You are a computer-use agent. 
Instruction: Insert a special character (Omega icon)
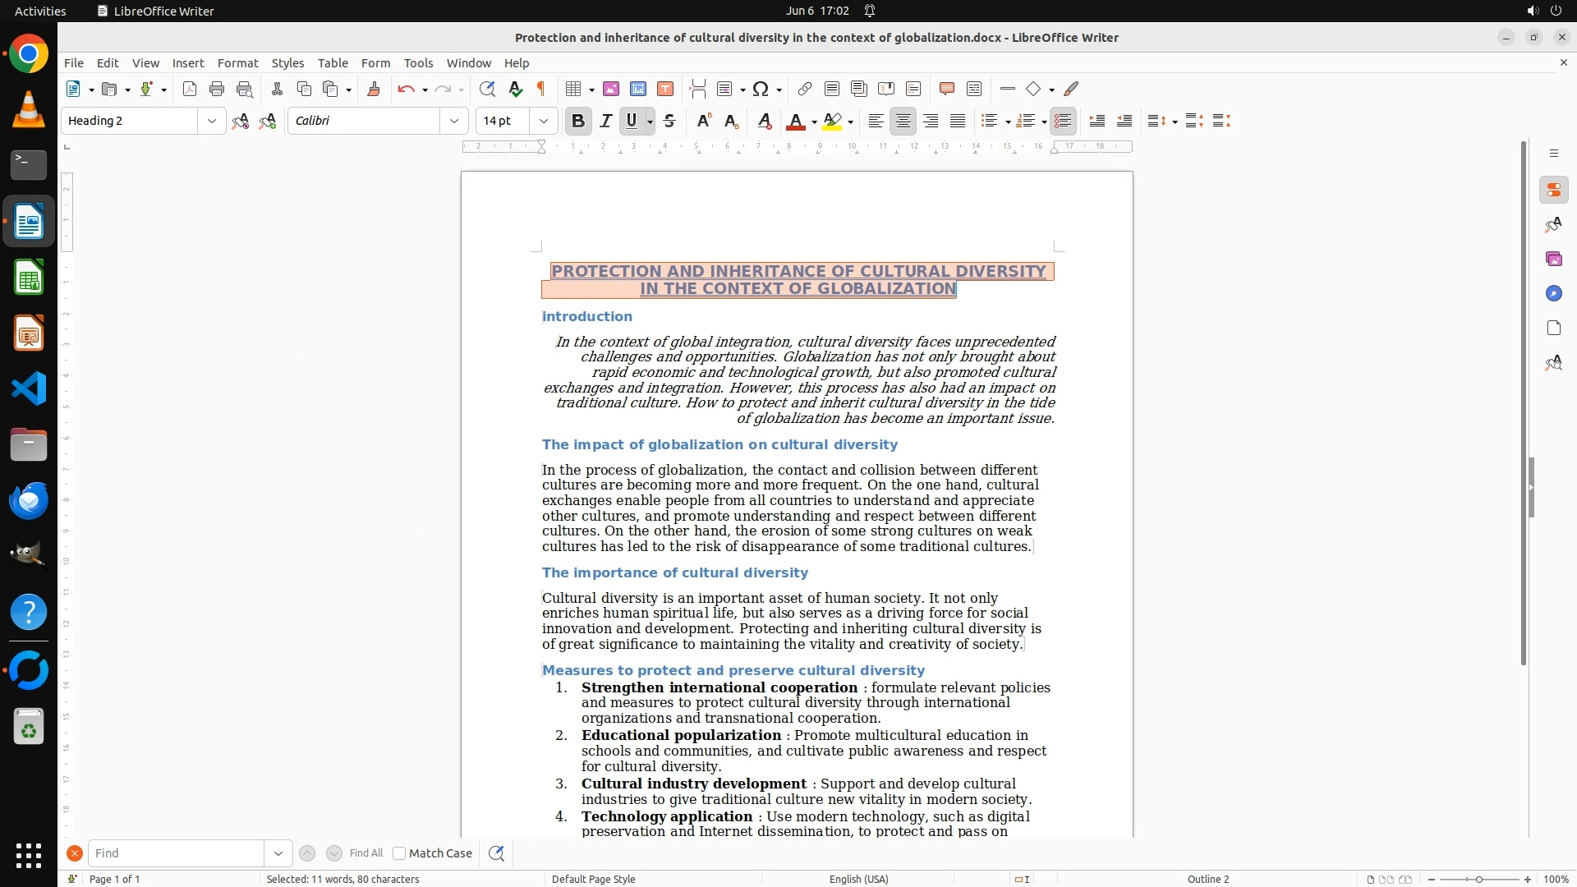[761, 89]
